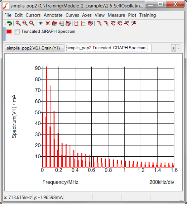Click the eye icon to show curves

coord(41,23)
